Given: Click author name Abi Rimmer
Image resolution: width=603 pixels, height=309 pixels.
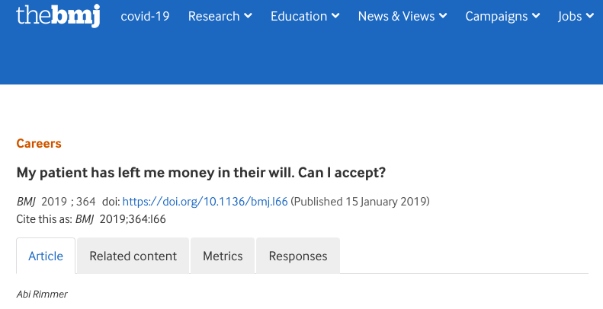Looking at the screenshot, I should click(x=42, y=295).
